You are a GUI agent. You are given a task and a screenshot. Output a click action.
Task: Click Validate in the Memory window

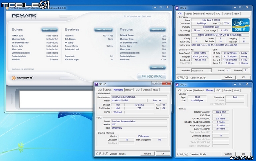pos(228,154)
